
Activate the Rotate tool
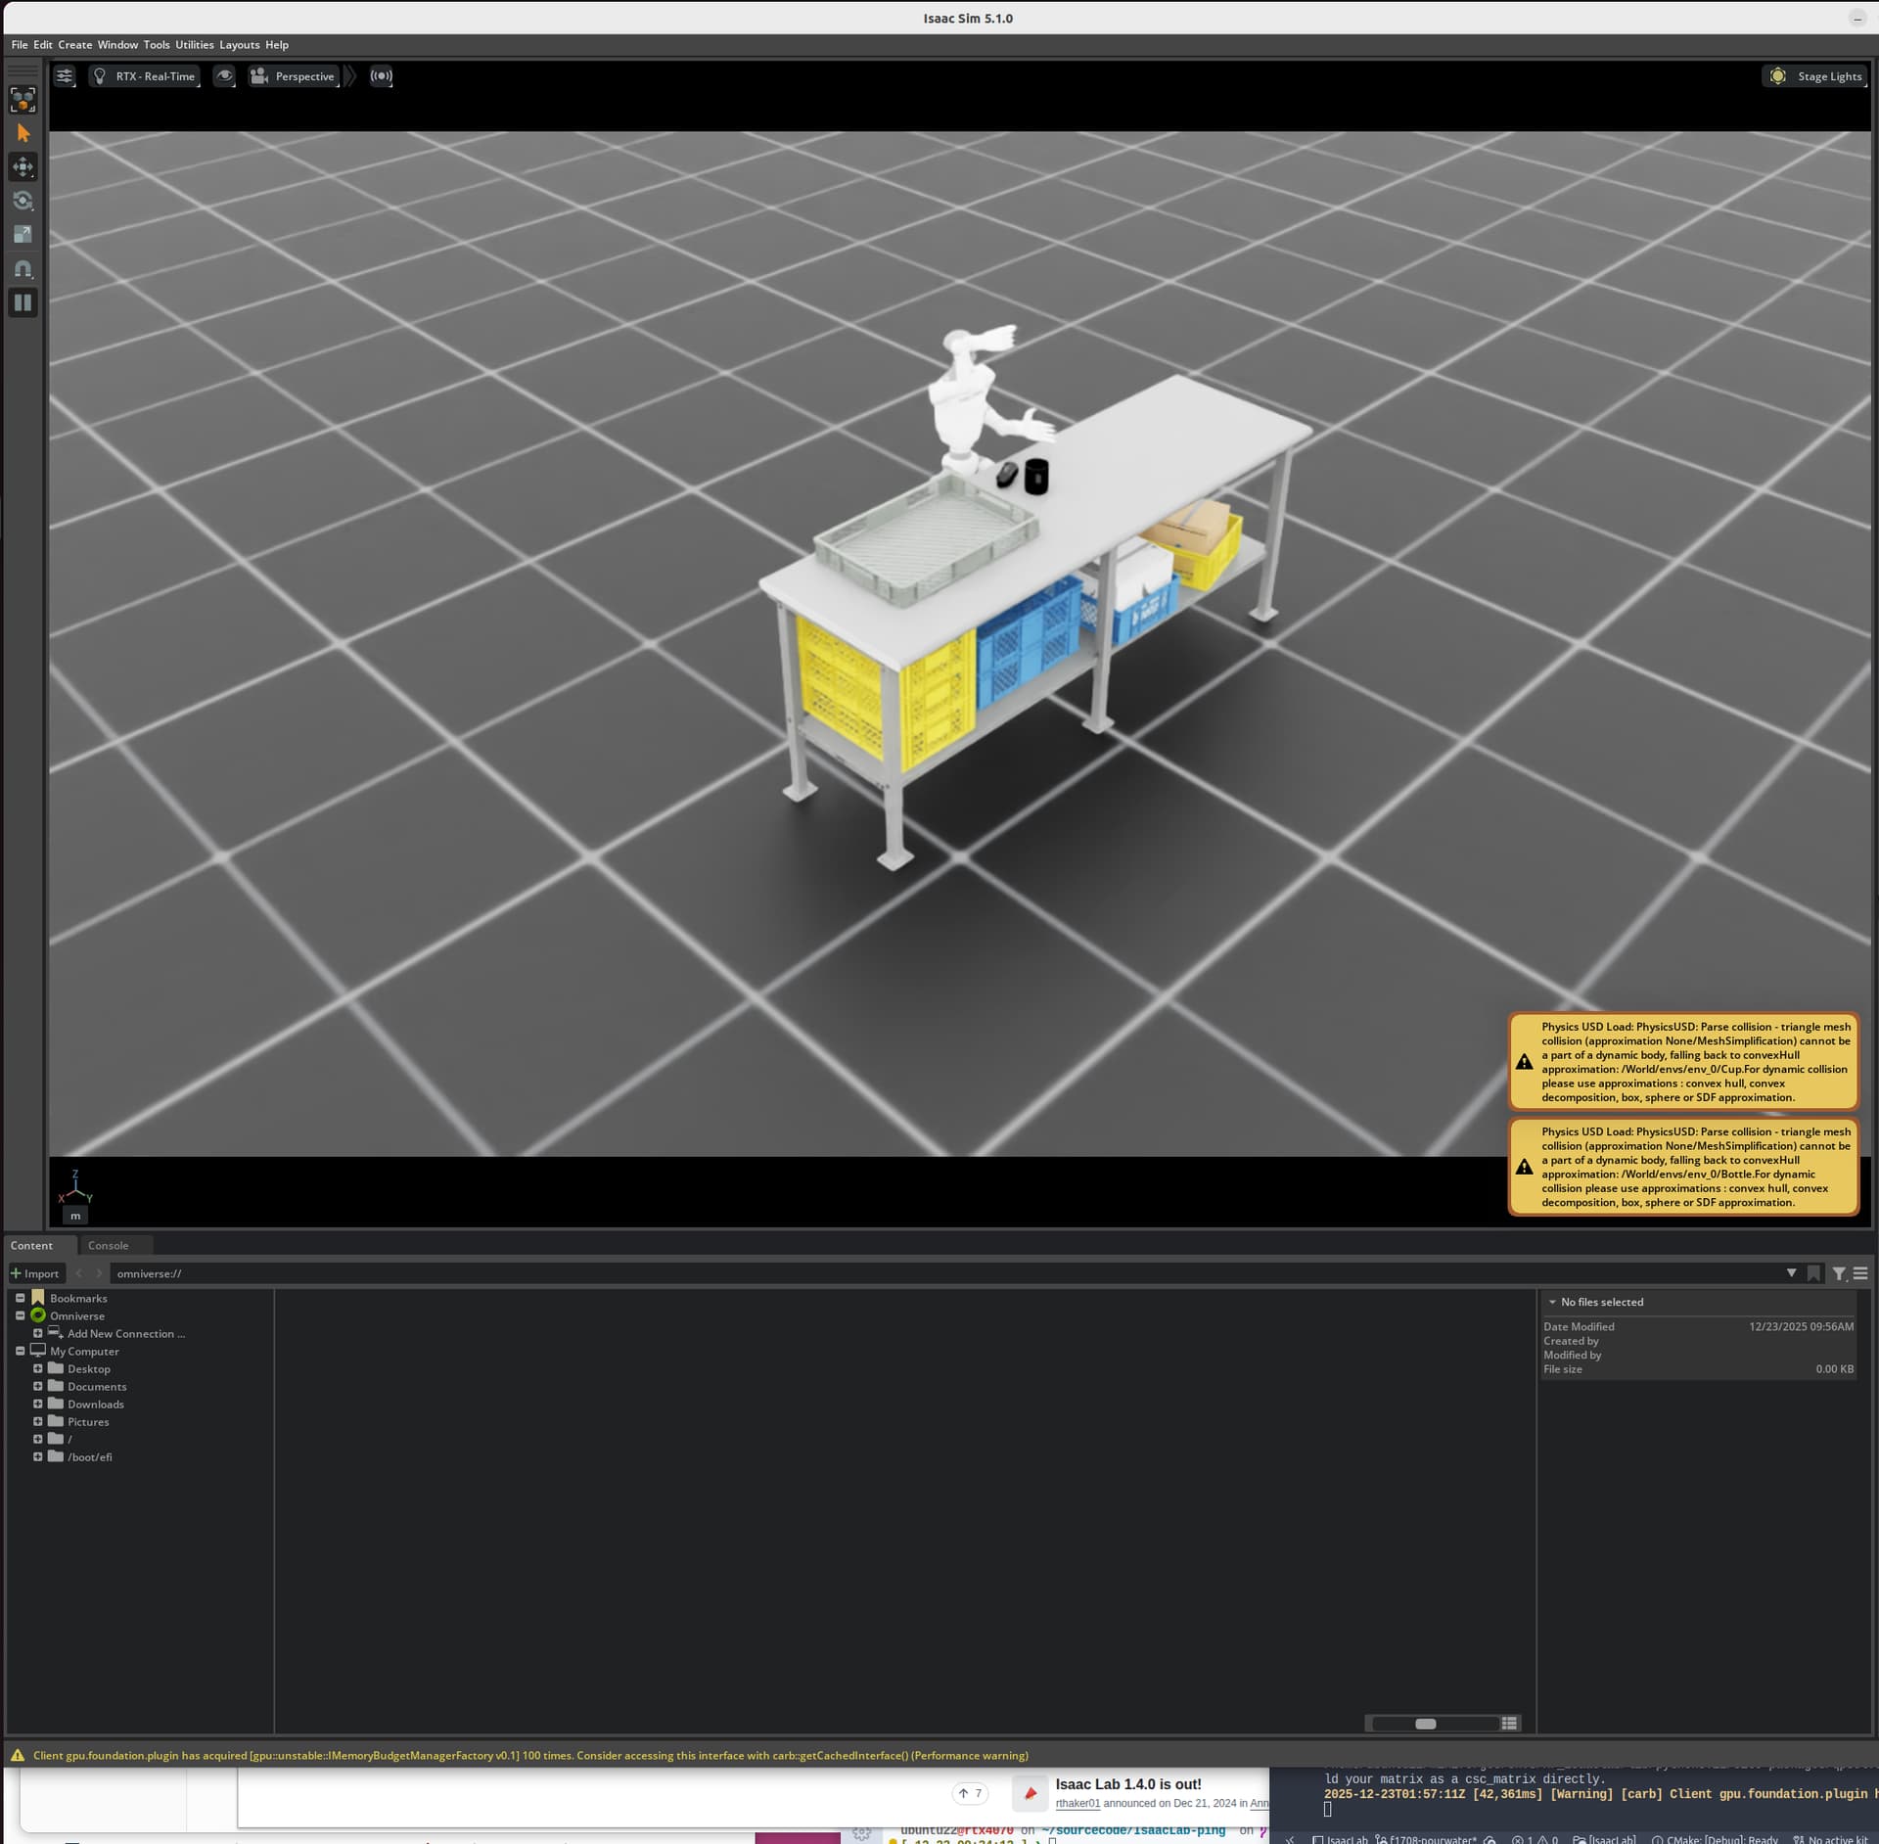pyautogui.click(x=23, y=202)
